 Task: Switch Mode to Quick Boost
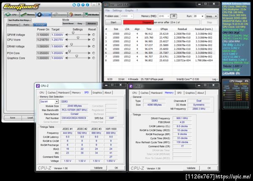68,23
